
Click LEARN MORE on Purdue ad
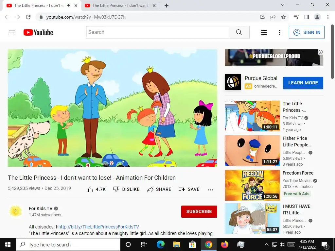click(303, 83)
